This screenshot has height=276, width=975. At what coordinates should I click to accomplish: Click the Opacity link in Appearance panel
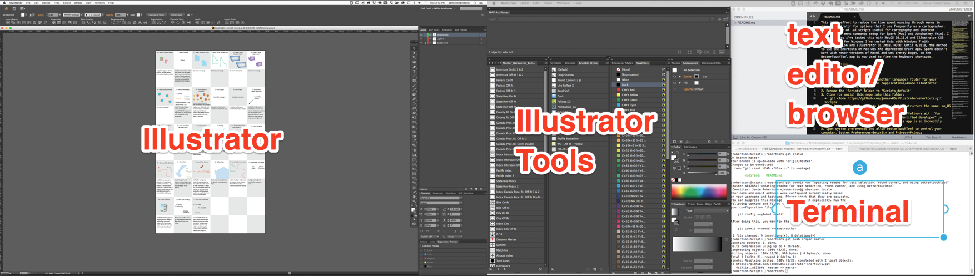pos(688,89)
